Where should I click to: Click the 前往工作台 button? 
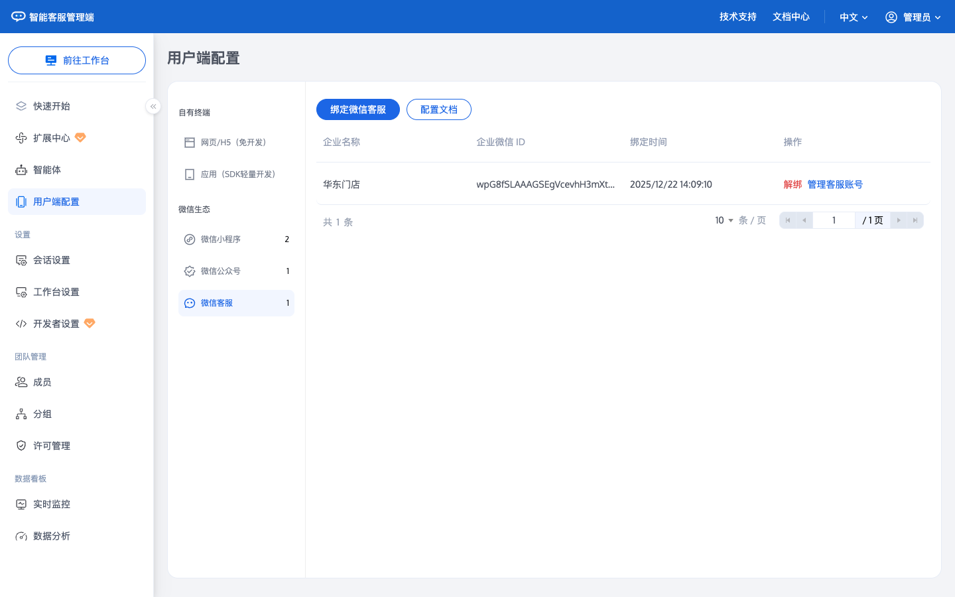coord(77,60)
